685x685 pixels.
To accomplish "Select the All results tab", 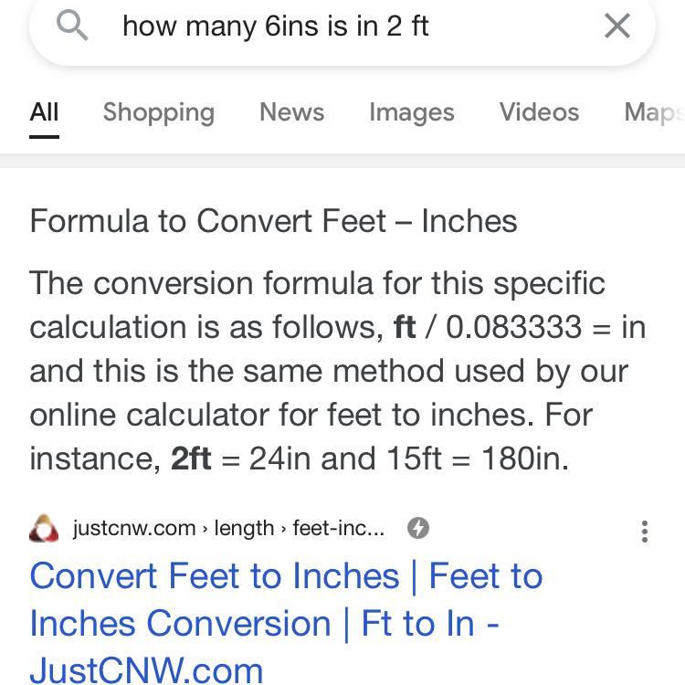I will coord(44,112).
